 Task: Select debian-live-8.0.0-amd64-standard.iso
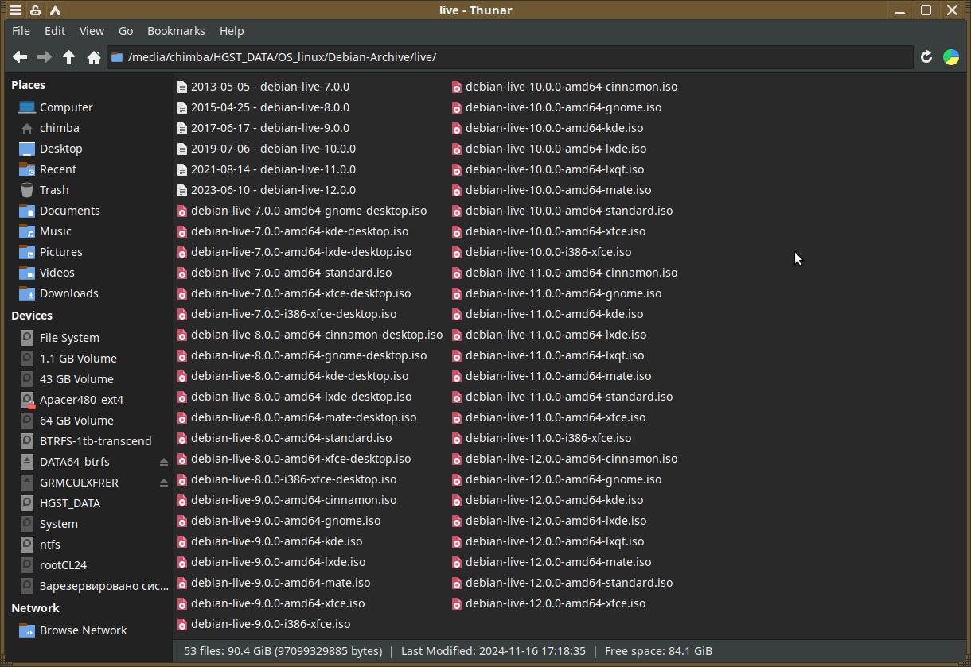pos(284,438)
